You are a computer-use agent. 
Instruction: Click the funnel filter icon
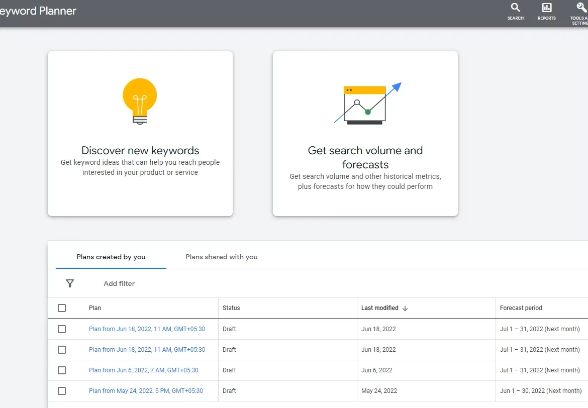pos(70,283)
